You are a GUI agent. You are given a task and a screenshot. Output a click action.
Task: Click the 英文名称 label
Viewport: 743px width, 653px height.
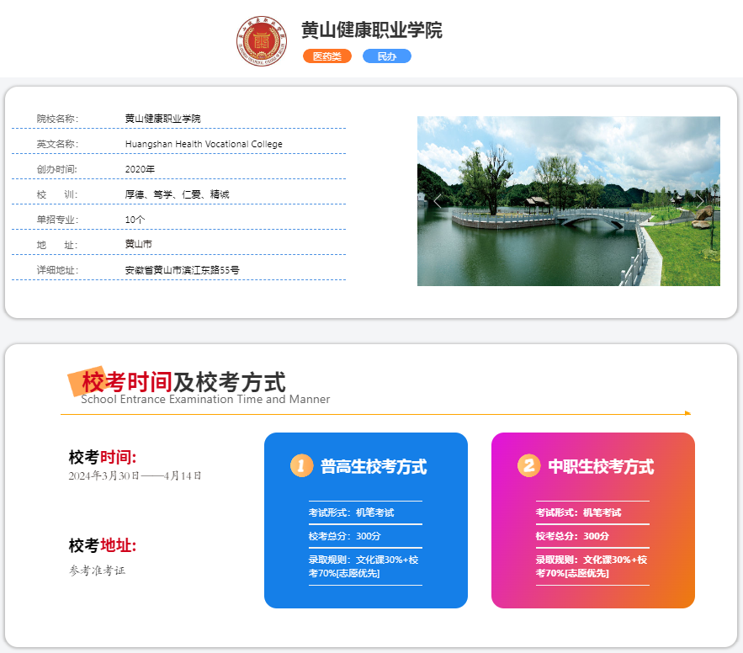[x=57, y=144]
